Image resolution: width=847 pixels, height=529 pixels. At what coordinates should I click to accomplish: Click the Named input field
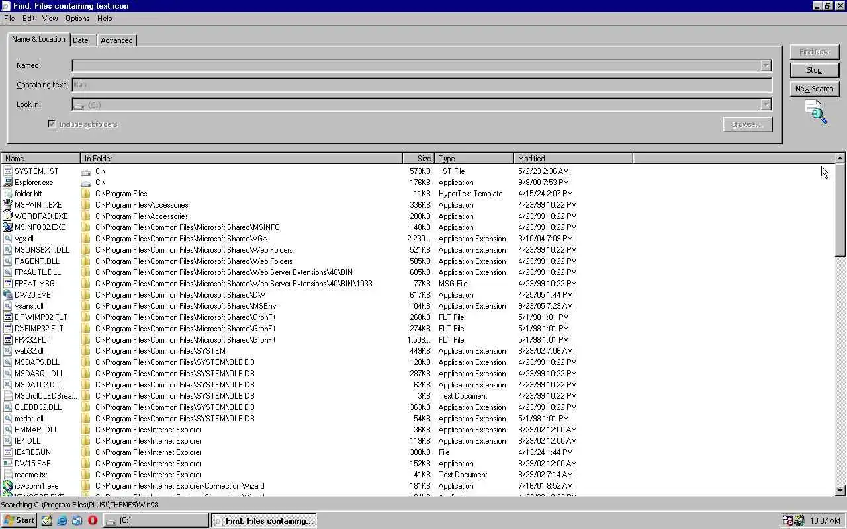tap(416, 65)
